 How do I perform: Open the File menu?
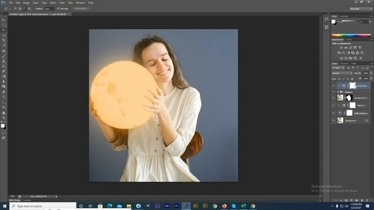point(11,3)
